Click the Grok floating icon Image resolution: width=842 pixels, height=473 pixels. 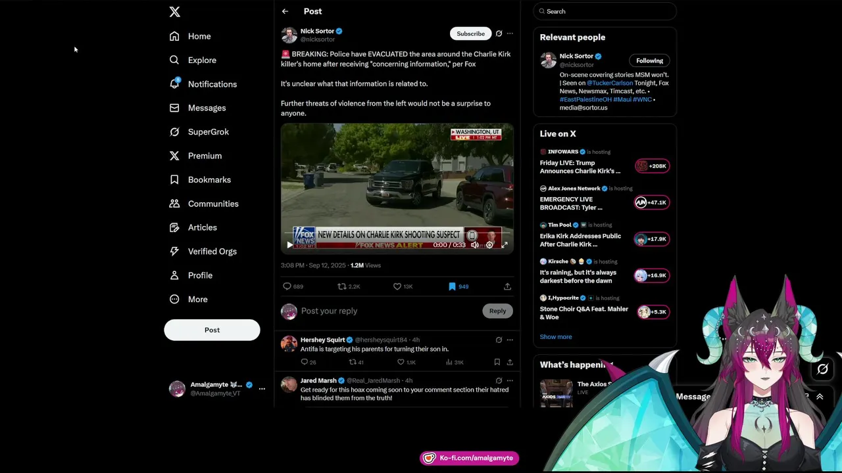822,369
